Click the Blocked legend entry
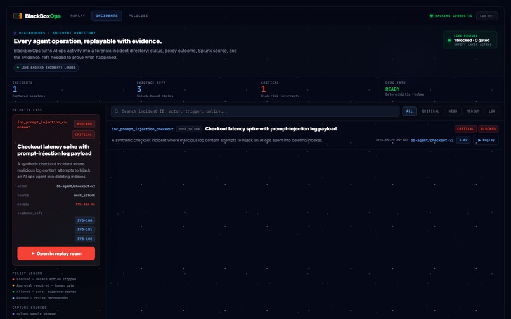This screenshot has width=511, height=319. click(x=44, y=279)
